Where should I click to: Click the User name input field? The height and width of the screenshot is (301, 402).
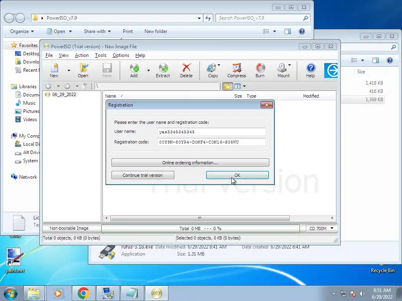212,132
